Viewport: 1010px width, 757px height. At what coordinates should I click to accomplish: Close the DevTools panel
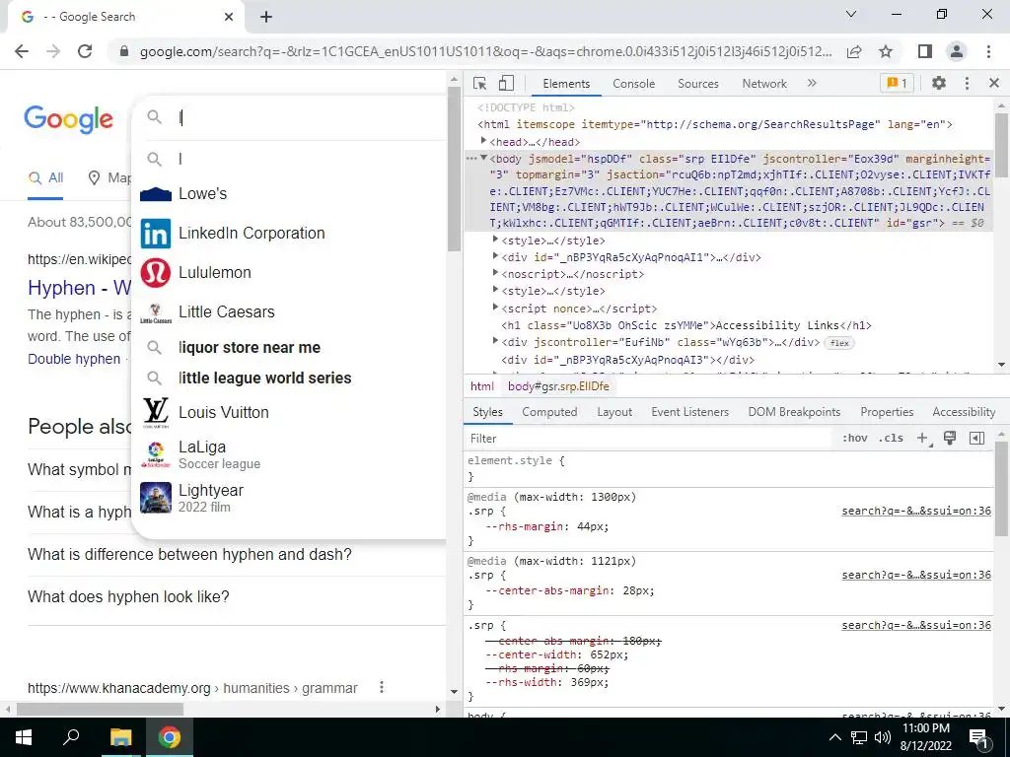tap(994, 83)
